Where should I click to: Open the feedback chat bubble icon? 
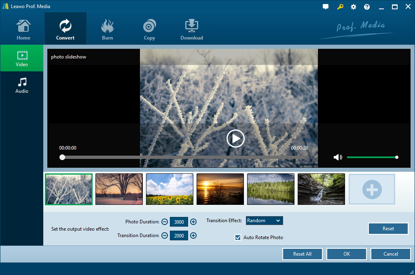326,7
